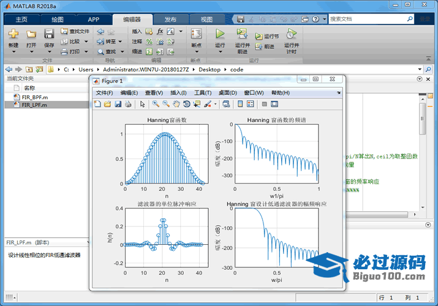Select FIR_LPF.m in current folder
The height and width of the screenshot is (306, 438).
47,105
